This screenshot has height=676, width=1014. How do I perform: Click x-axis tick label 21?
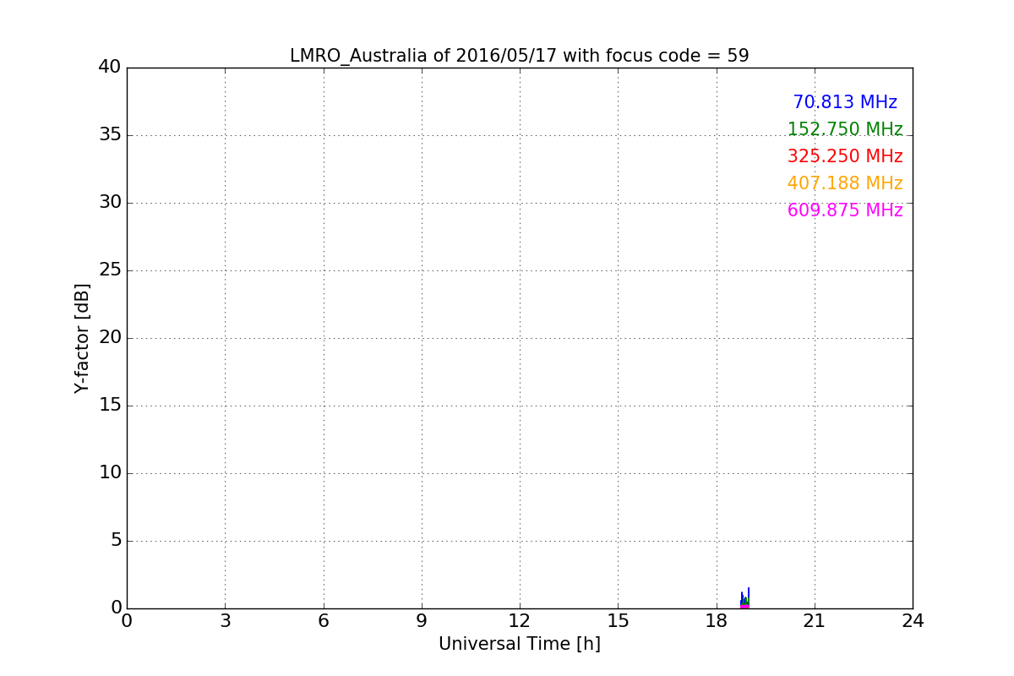coord(815,621)
